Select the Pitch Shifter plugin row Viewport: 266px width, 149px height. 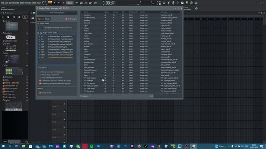(x=130, y=34)
